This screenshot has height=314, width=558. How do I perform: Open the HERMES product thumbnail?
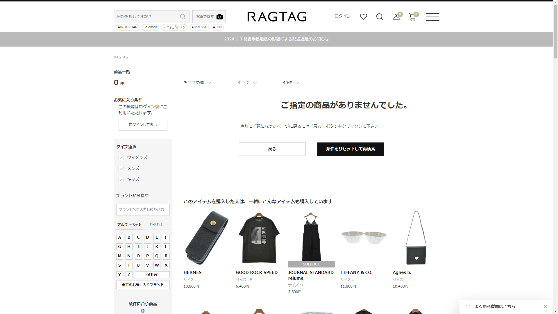click(207, 238)
